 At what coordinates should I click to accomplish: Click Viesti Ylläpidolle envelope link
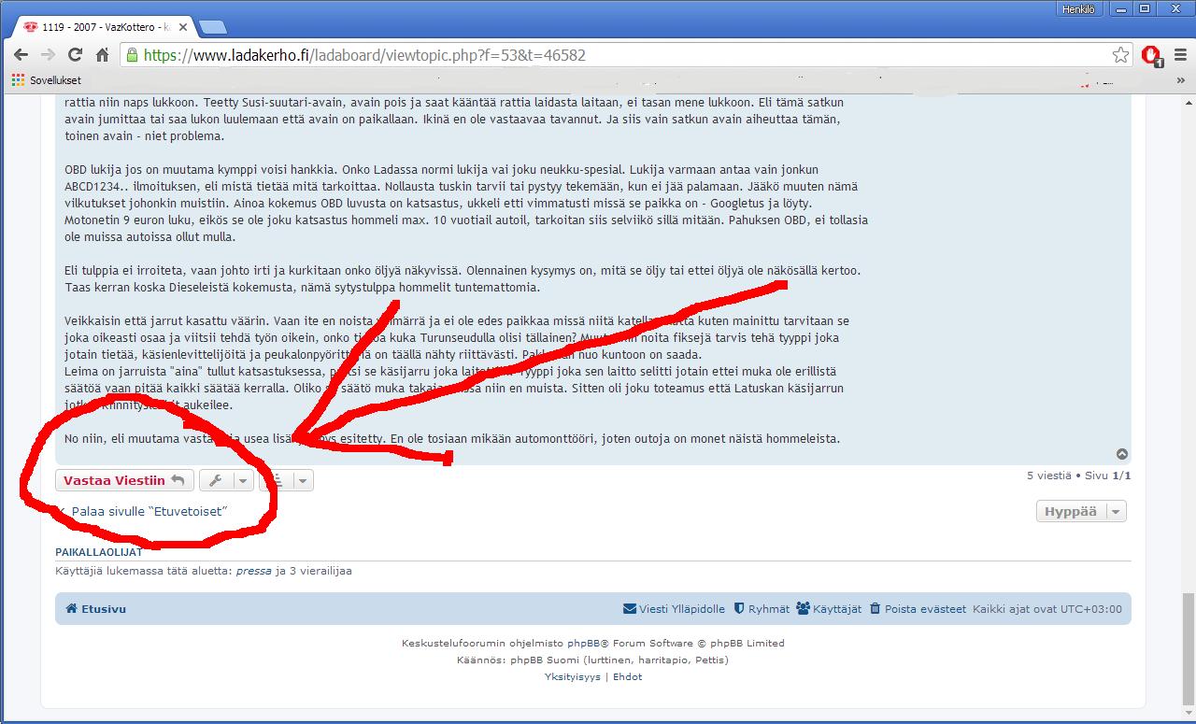pyautogui.click(x=674, y=609)
